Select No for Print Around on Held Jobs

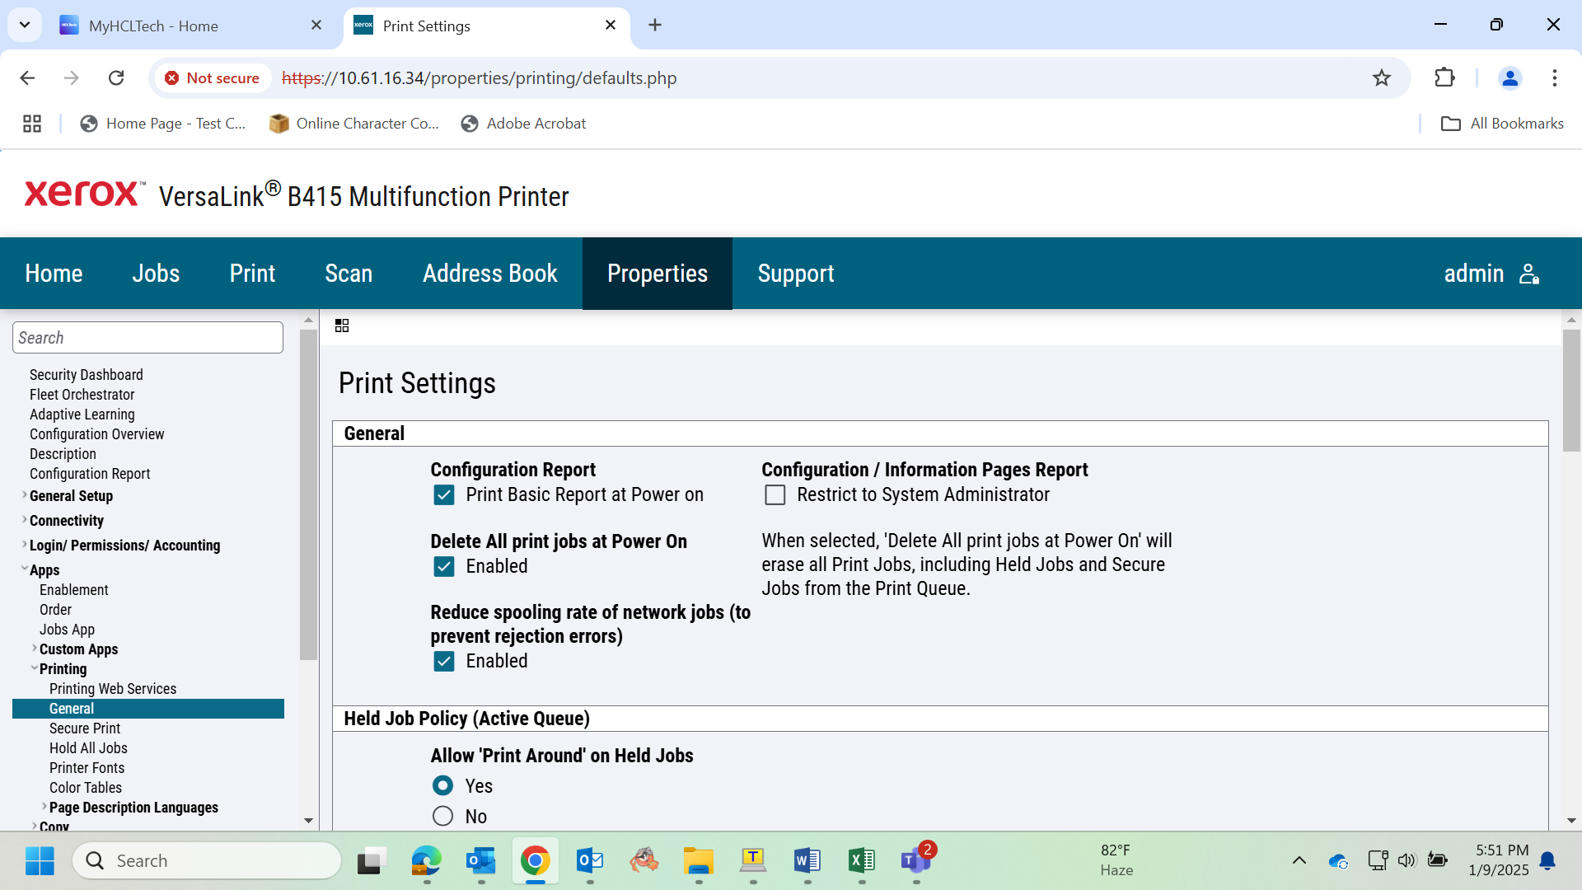coord(443,816)
